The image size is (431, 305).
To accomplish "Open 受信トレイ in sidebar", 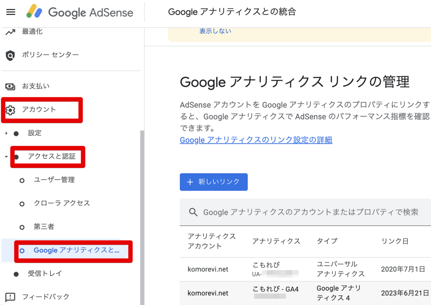I will click(x=45, y=273).
